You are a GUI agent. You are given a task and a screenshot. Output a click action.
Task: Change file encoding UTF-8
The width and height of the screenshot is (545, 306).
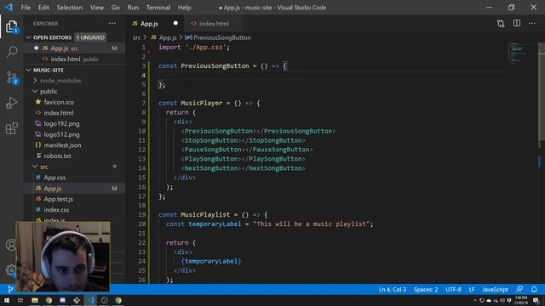coord(453,289)
